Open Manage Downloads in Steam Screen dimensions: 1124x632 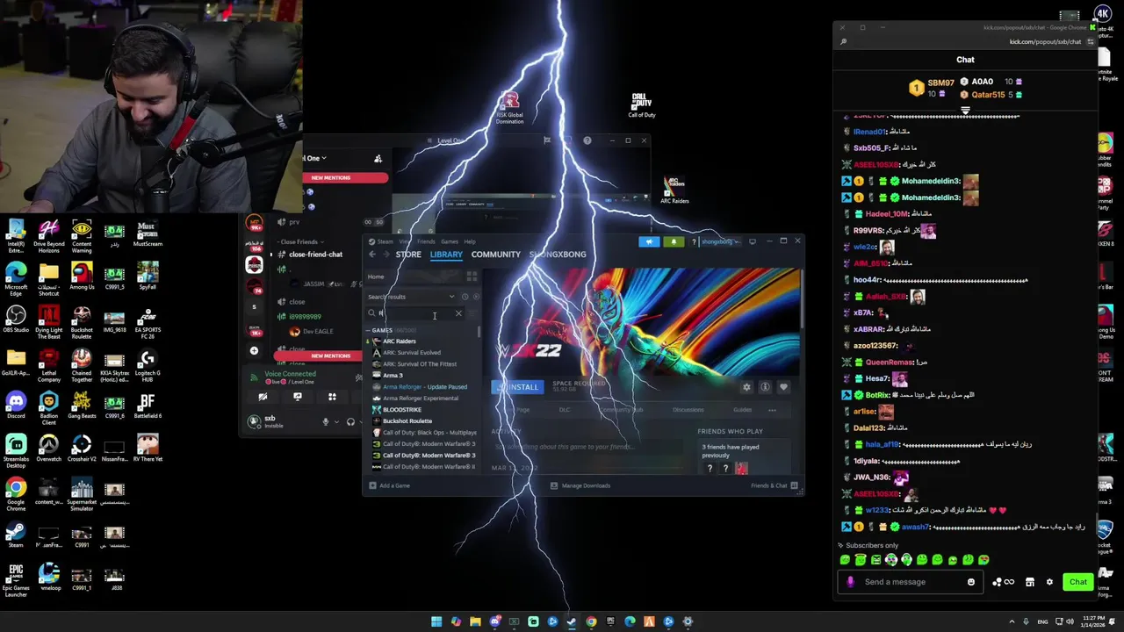point(580,485)
